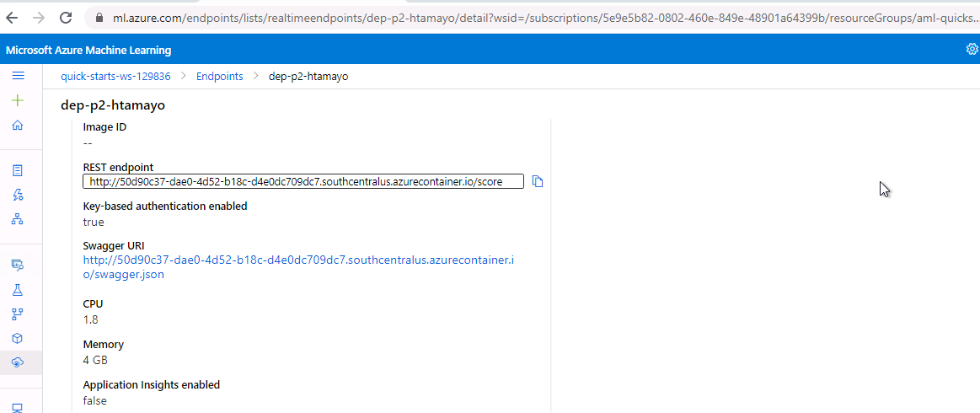Open Automated ML lightning icon
Viewport: 980px width, 413px height.
pyautogui.click(x=18, y=195)
